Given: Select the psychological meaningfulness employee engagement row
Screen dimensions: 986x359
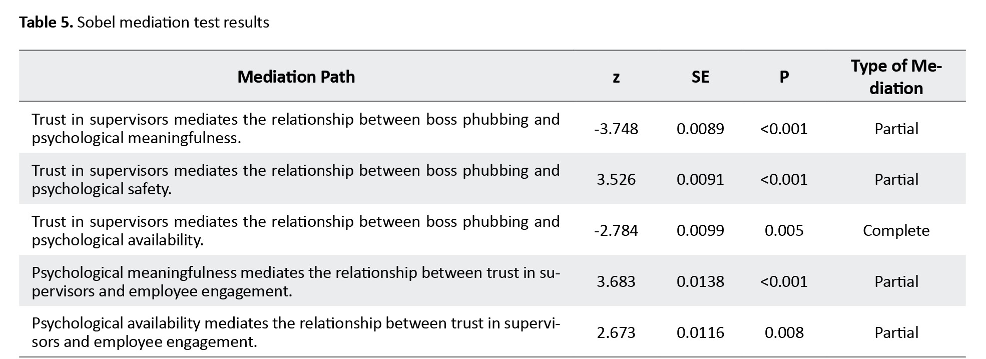Looking at the screenshot, I should (x=492, y=281).
